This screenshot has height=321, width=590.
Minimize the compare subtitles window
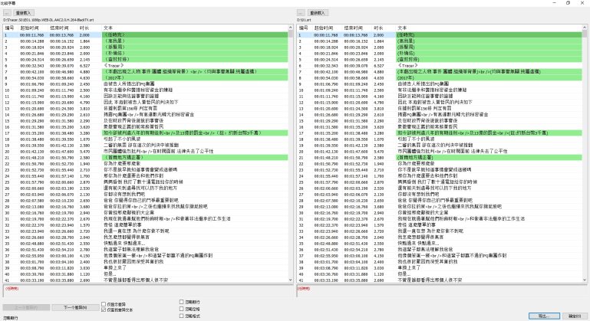[x=554, y=3]
